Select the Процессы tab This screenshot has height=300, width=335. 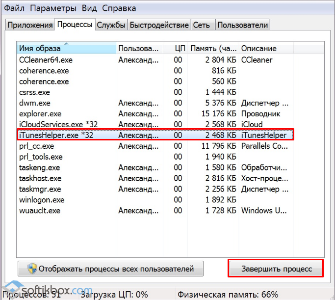coord(75,25)
